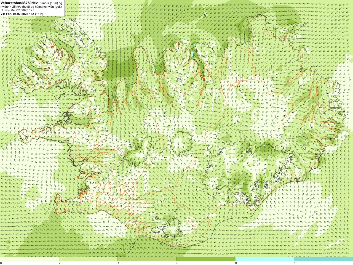Click the medium green 4–6 m/s legend swatch
The width and height of the screenshot is (353, 265).
pyautogui.click(x=147, y=259)
